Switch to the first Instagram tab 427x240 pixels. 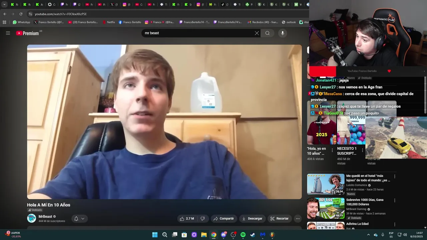click(126, 4)
